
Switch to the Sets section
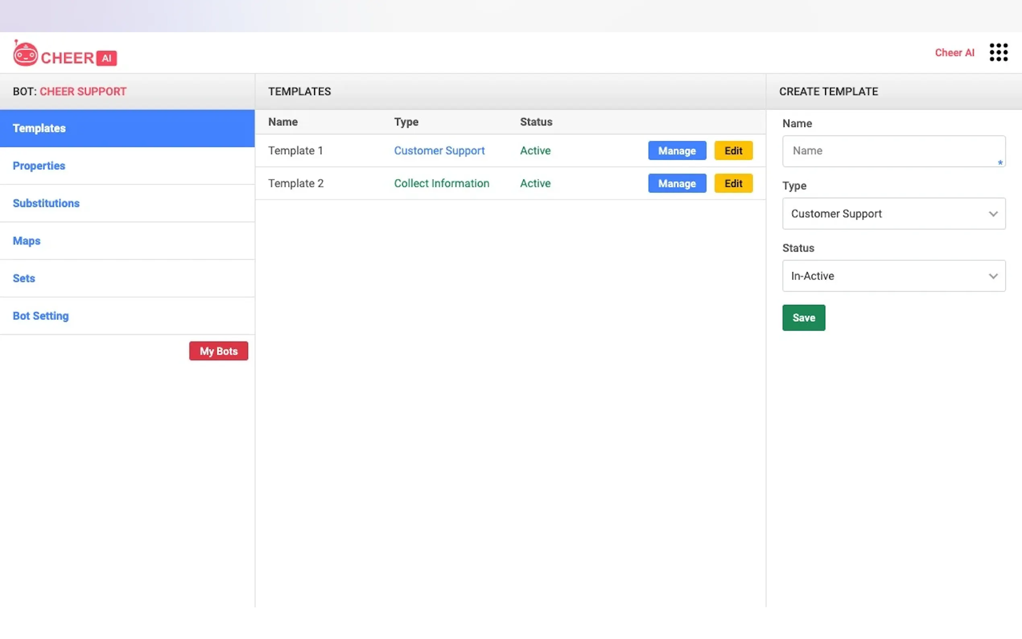pyautogui.click(x=24, y=278)
